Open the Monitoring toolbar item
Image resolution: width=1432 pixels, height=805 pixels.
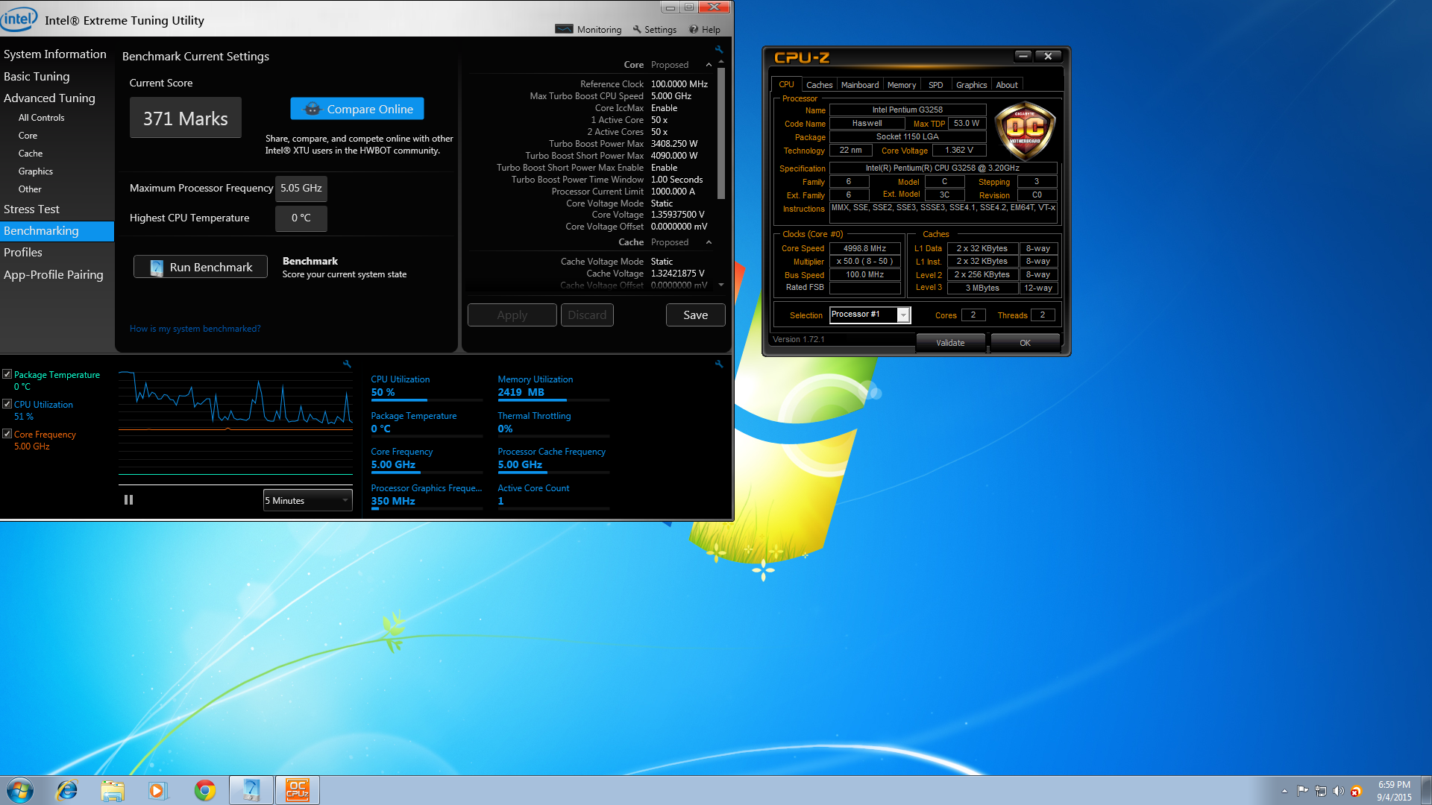[588, 29]
